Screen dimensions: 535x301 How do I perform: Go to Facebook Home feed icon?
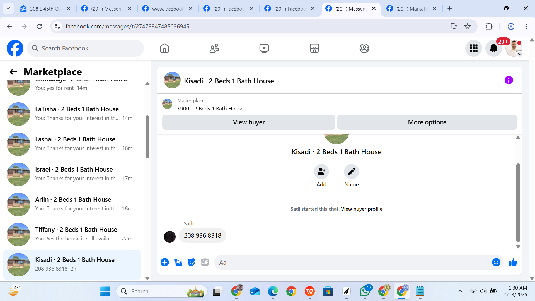pyautogui.click(x=164, y=48)
